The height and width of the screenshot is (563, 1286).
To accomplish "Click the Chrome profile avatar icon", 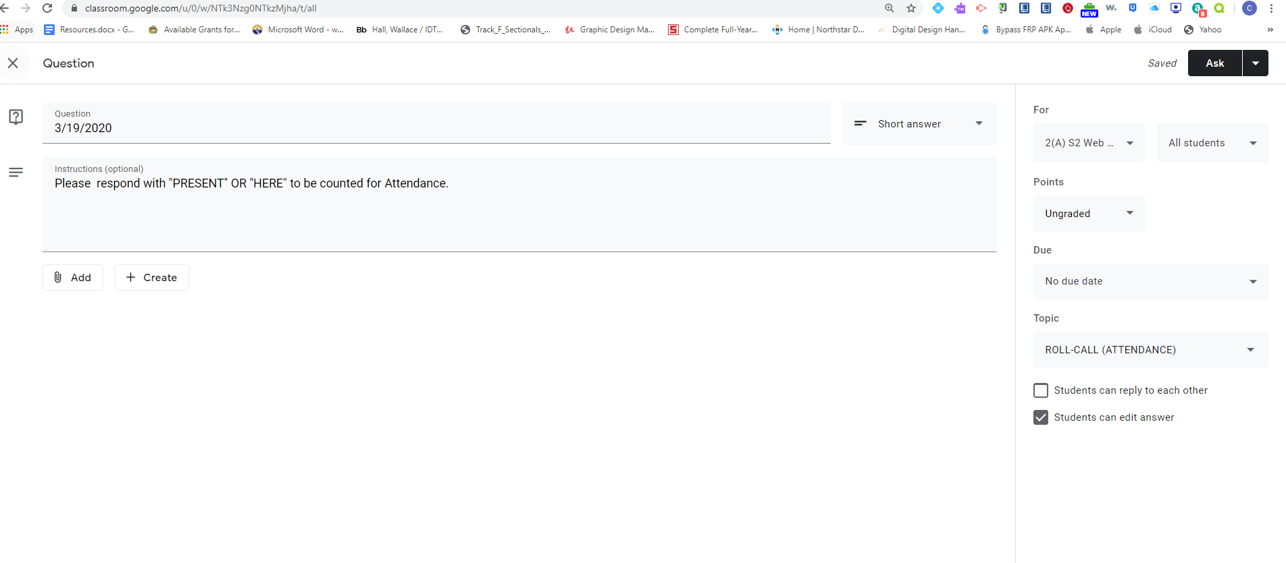I will pyautogui.click(x=1250, y=8).
